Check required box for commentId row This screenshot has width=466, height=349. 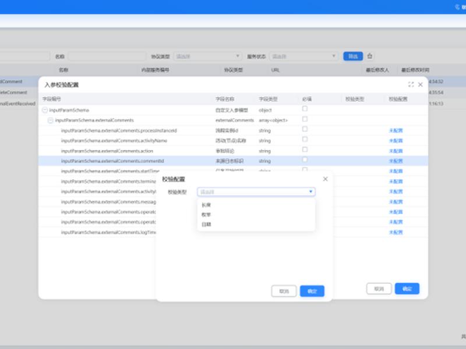[x=305, y=159]
